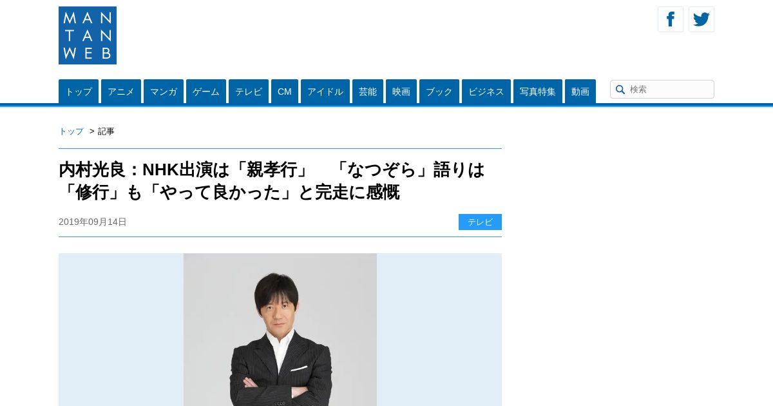Viewport: 773px width, 406px height.
Task: Focus the 検索 search field
Action: coord(662,90)
